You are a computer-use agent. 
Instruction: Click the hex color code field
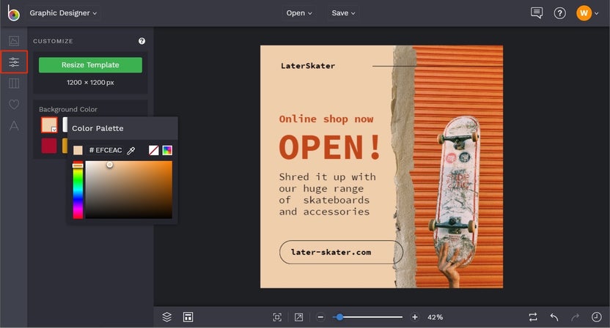[x=106, y=150]
